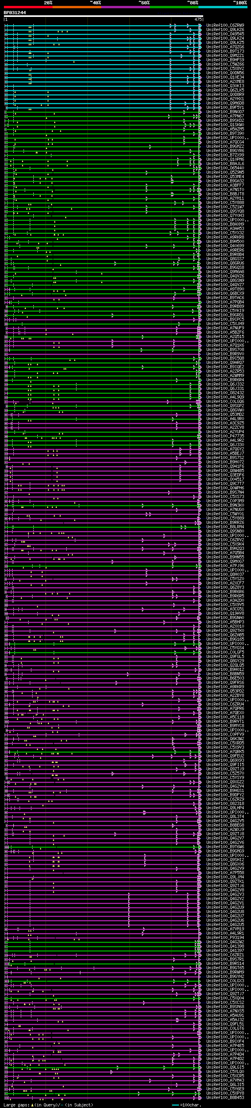The width and height of the screenshot is (251, 1108).
Task: Select hit label UniRef100_C0LGX3
Action: [x=225, y=981]
